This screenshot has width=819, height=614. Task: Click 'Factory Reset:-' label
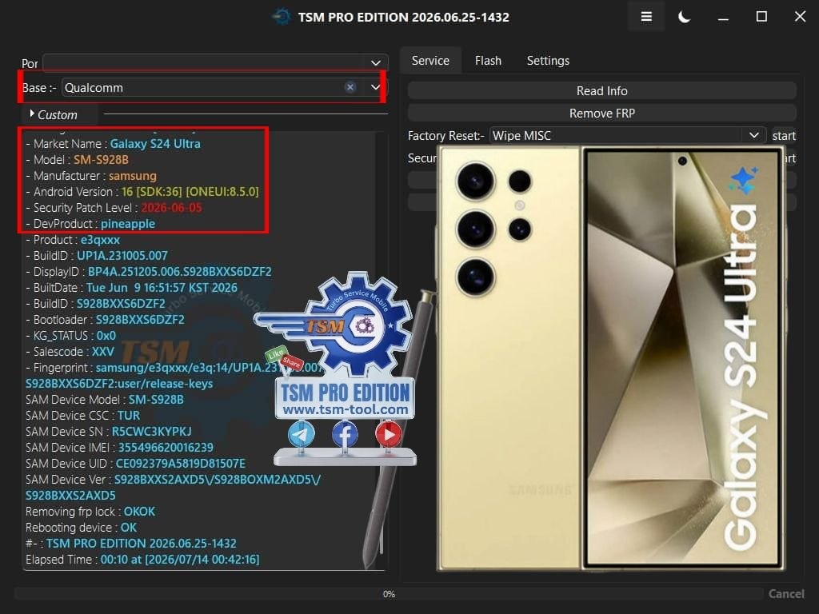tap(446, 136)
